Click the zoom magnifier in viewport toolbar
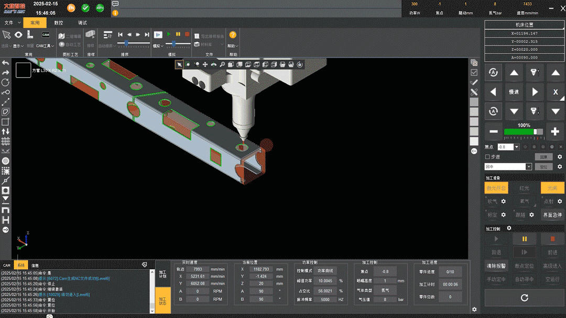Image resolution: width=566 pixels, height=318 pixels. pyautogui.click(x=222, y=64)
